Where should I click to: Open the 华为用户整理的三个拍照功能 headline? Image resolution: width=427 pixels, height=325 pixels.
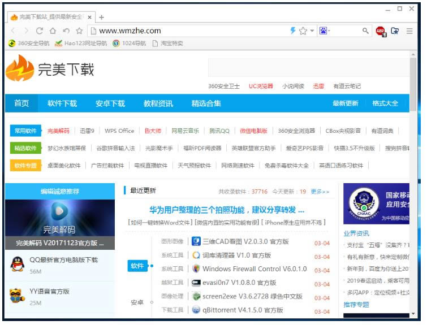(227, 210)
